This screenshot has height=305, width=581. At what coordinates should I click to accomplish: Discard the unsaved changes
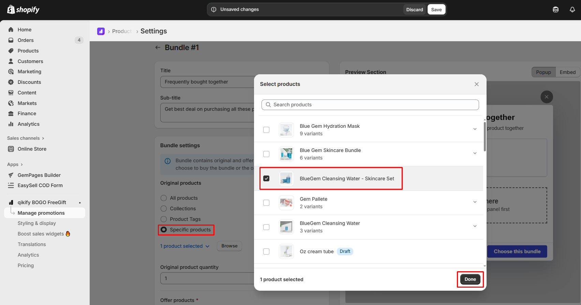tap(414, 10)
